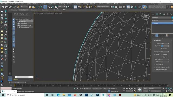Open the Modify command panel tab

157,14
